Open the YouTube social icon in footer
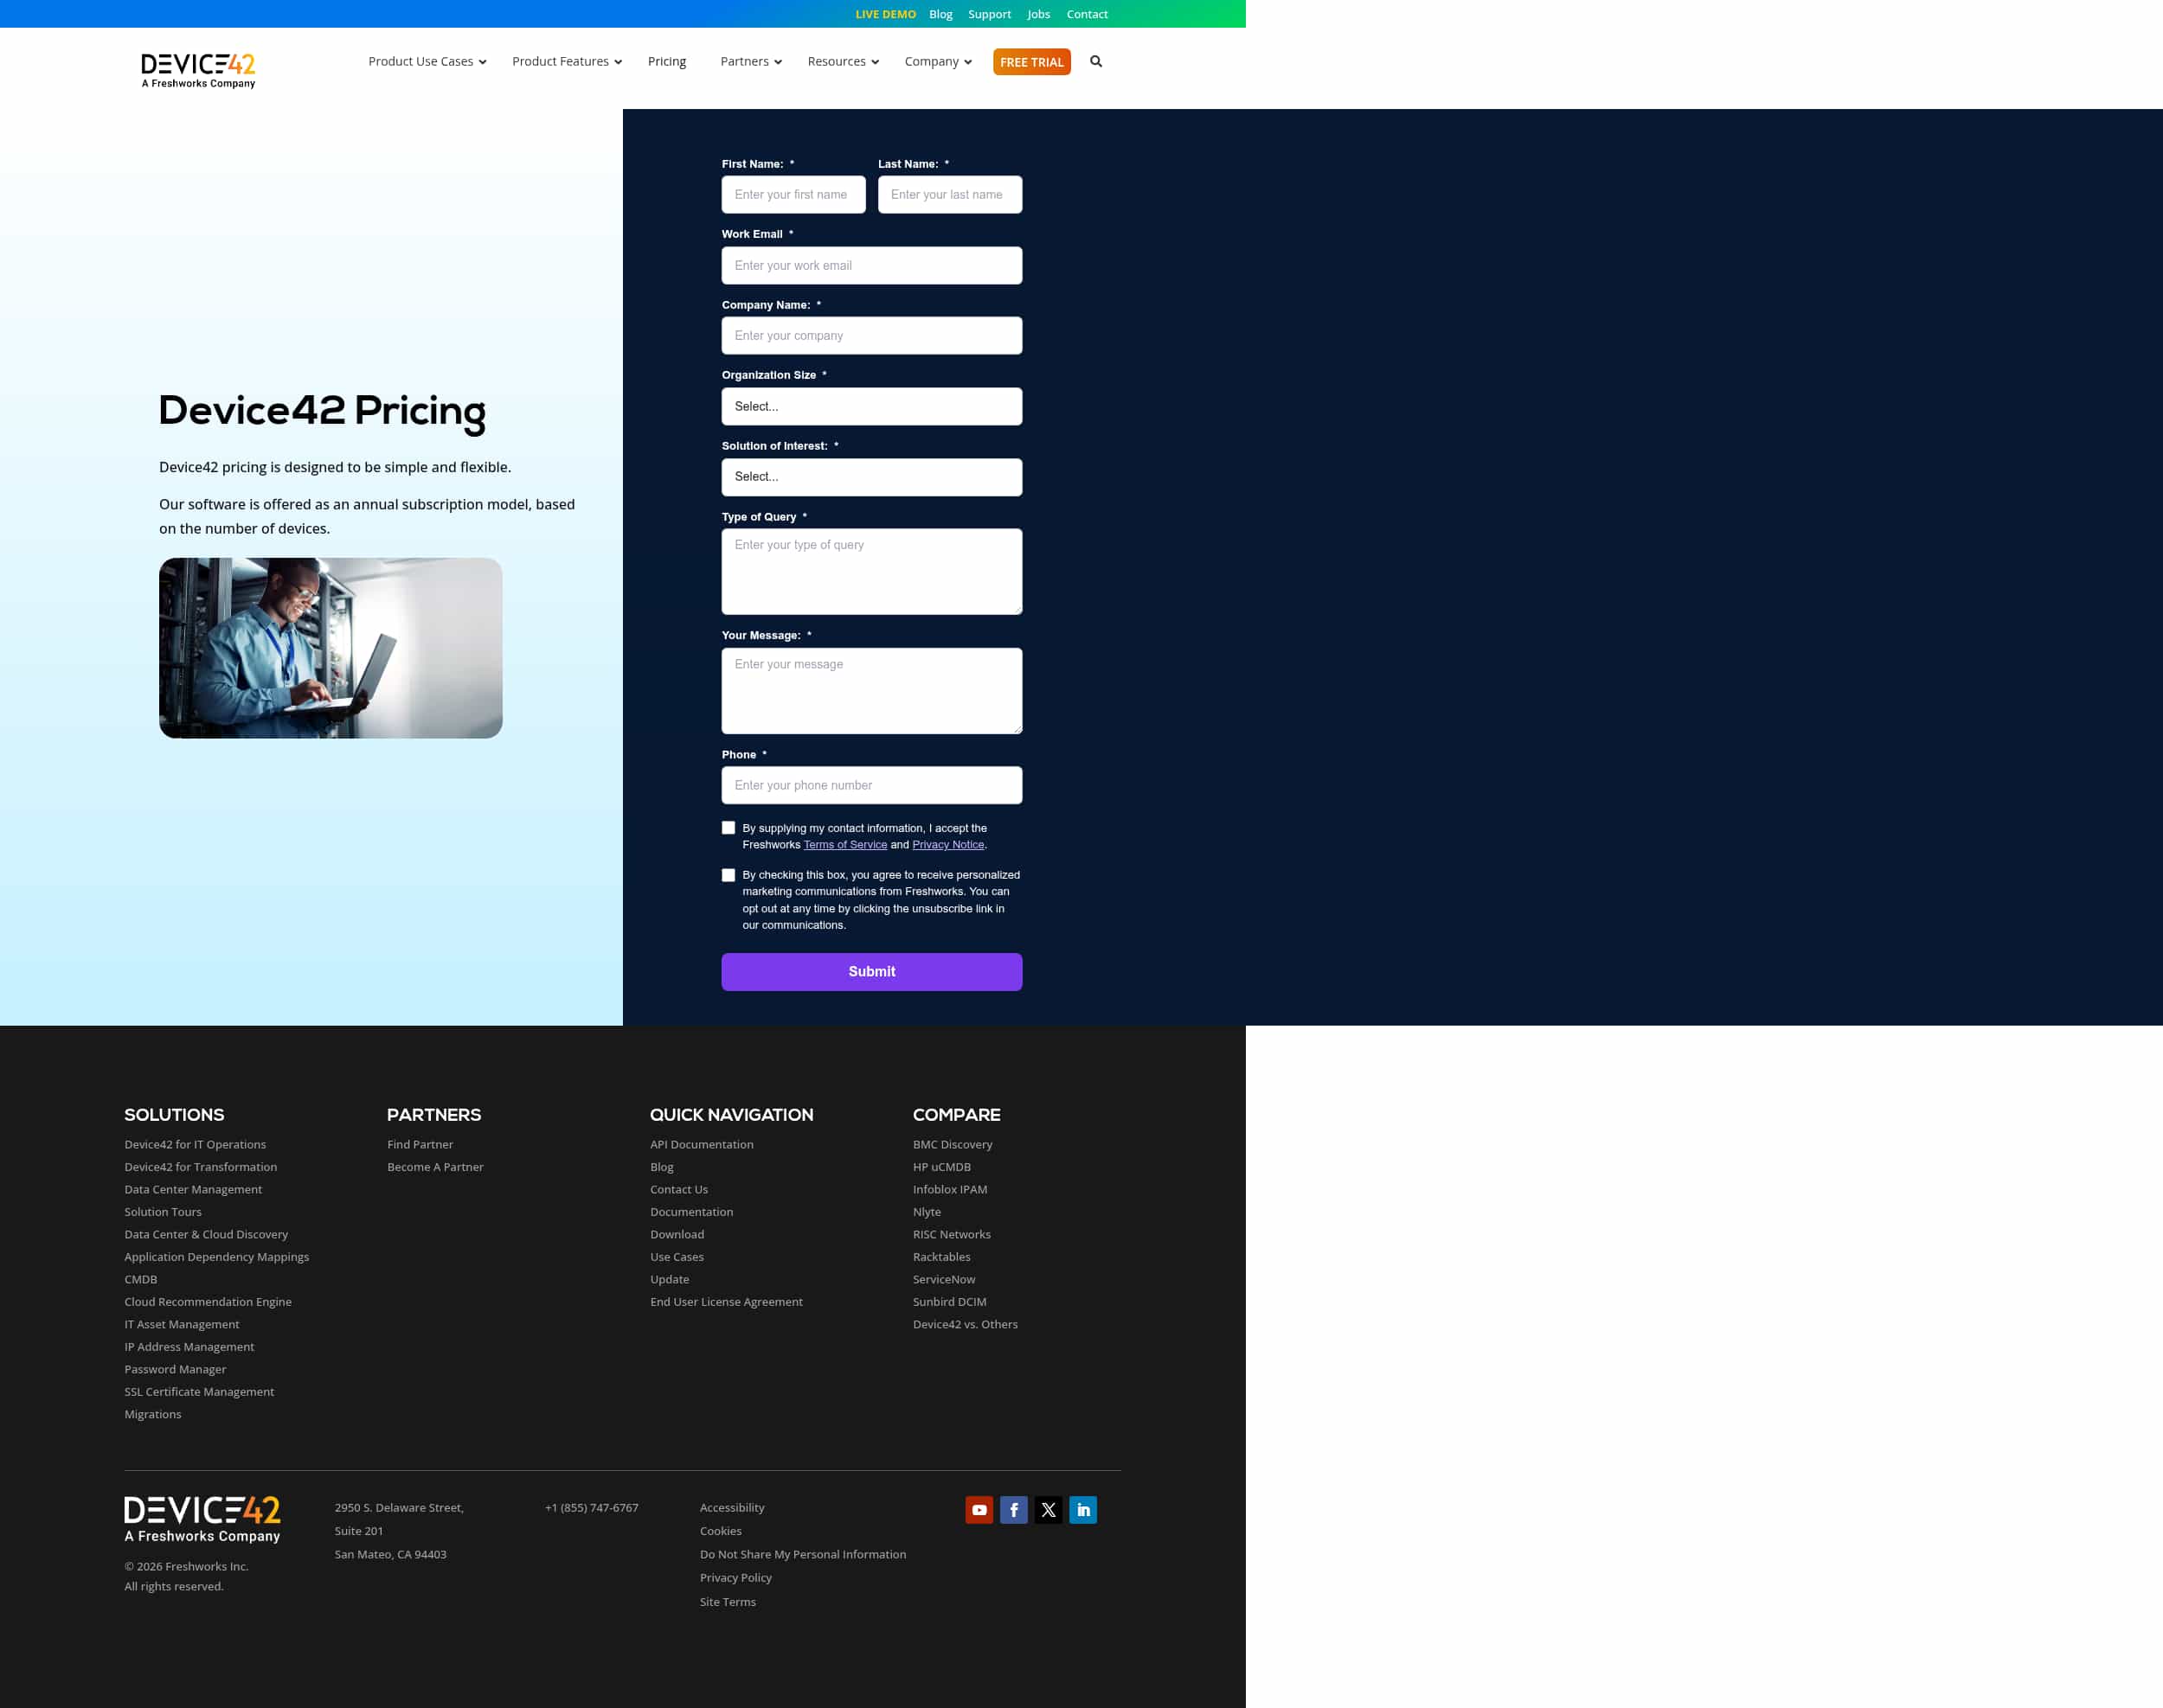This screenshot has width=2163, height=1708. (x=979, y=1509)
